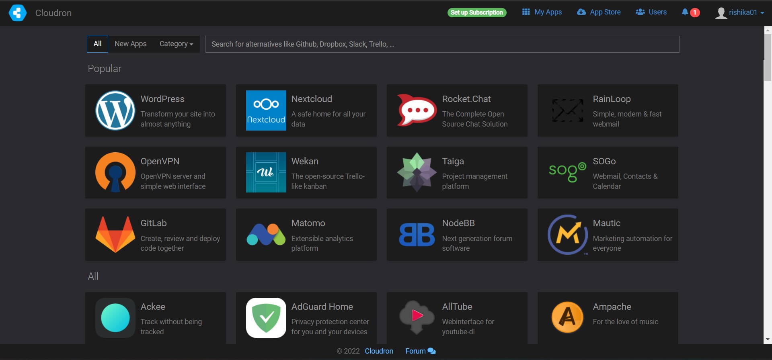The height and width of the screenshot is (360, 772).
Task: Click the WordPress app title
Action: [x=162, y=99]
